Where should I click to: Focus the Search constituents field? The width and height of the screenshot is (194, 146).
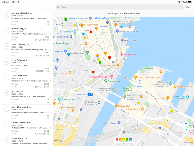coord(120,7)
